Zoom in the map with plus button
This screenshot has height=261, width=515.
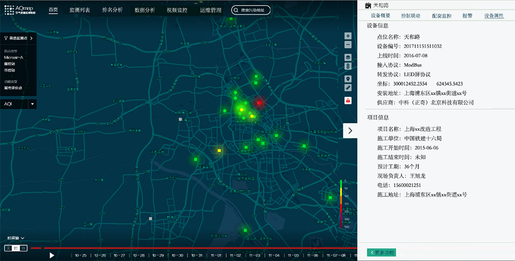(x=348, y=36)
